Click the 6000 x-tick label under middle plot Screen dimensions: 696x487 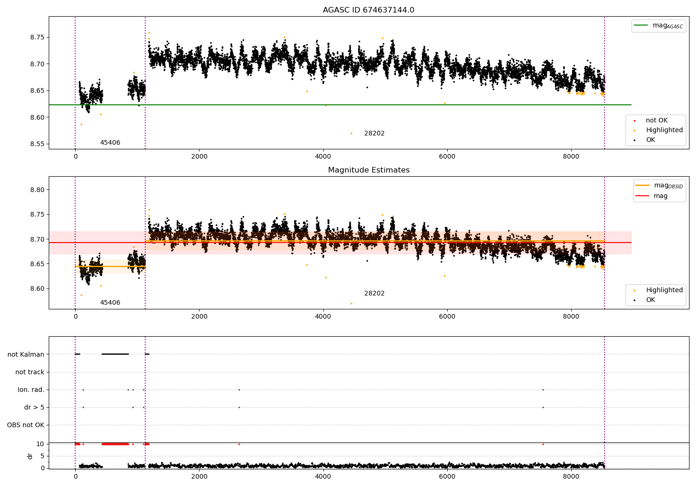447,317
